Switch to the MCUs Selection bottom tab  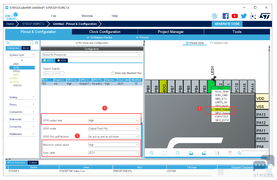tap(16, 162)
